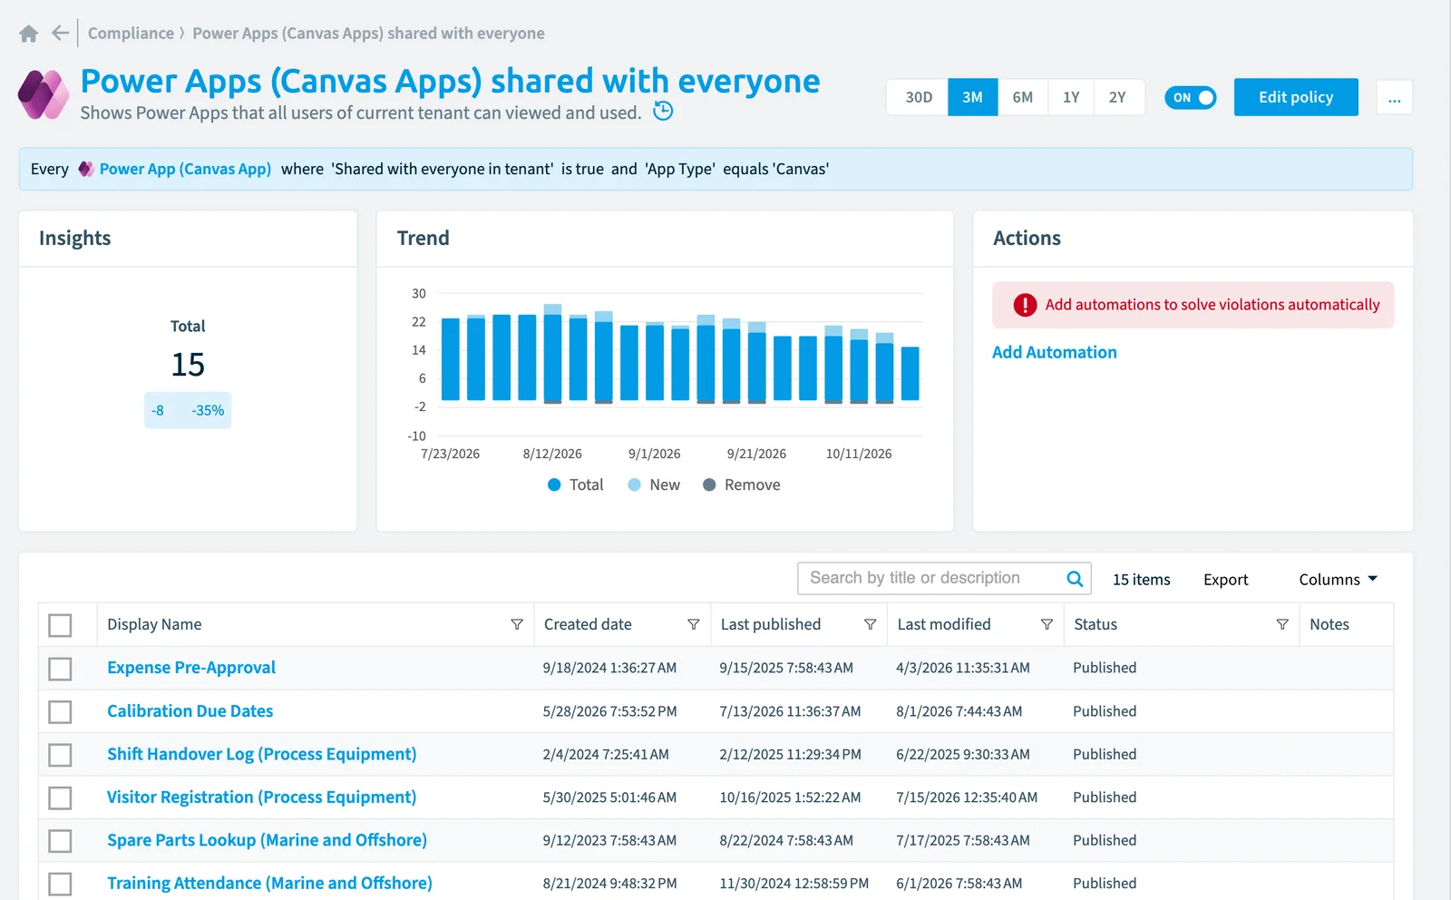The image size is (1451, 900).
Task: Select the 1Y time range
Action: [1071, 97]
